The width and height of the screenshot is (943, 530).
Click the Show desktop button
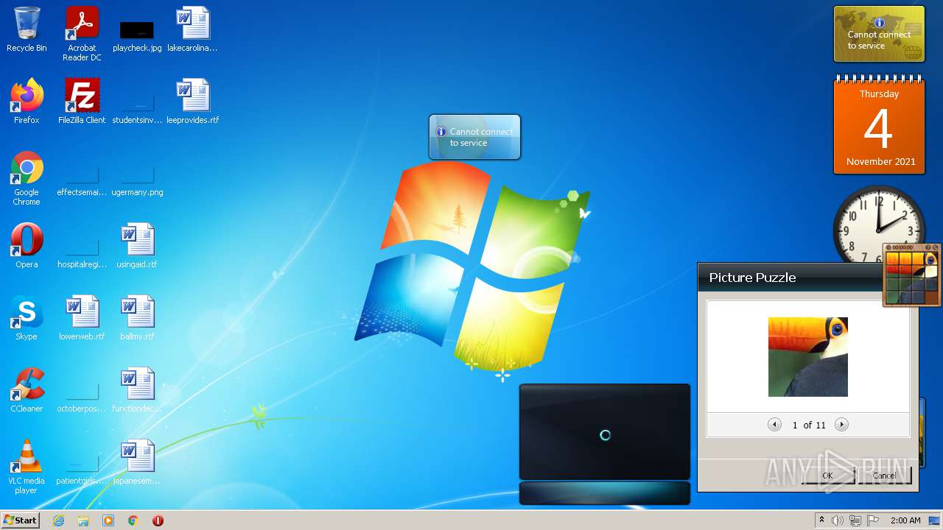(934, 520)
